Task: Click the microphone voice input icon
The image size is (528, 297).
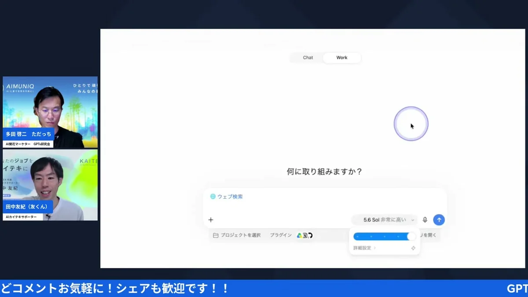Action: point(425,220)
